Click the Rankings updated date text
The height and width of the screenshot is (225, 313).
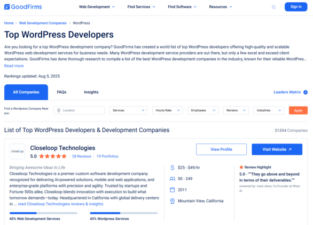click(x=32, y=76)
